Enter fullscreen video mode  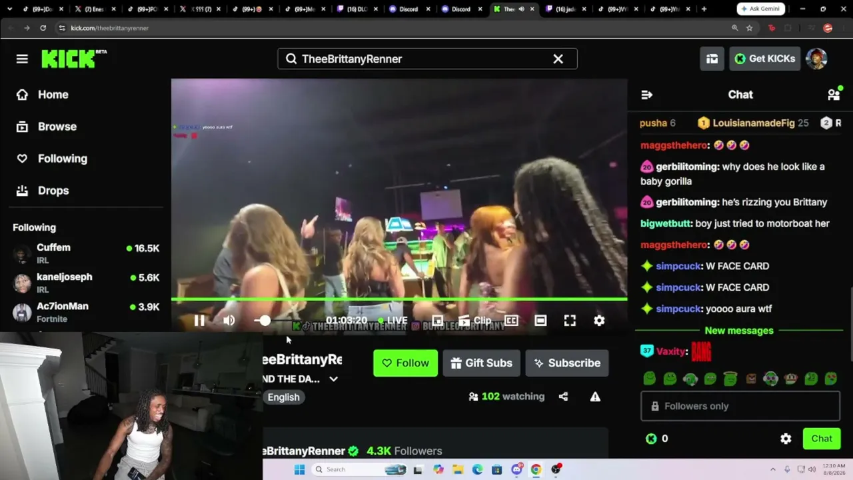570,321
